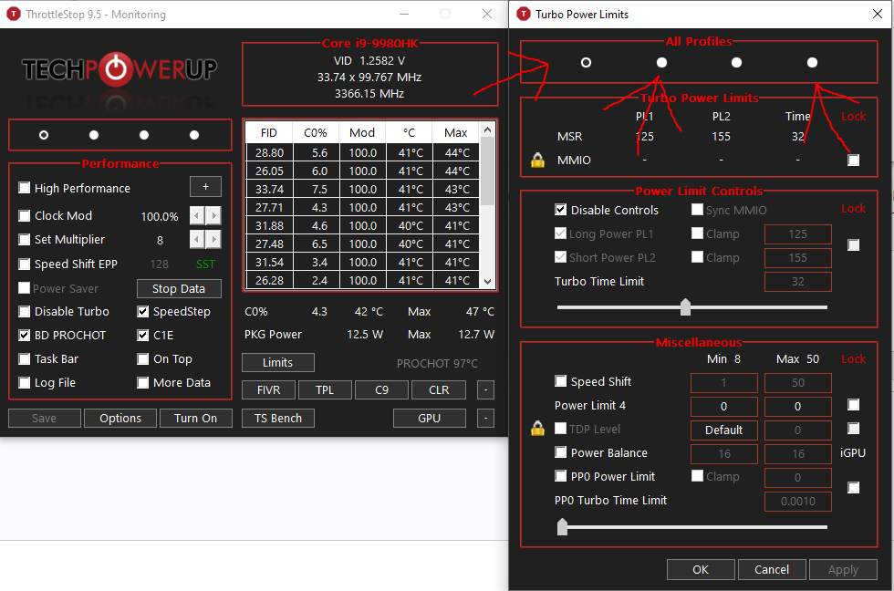Enable High Performance checkbox
Screen dimensions: 894x591
pos(24,188)
